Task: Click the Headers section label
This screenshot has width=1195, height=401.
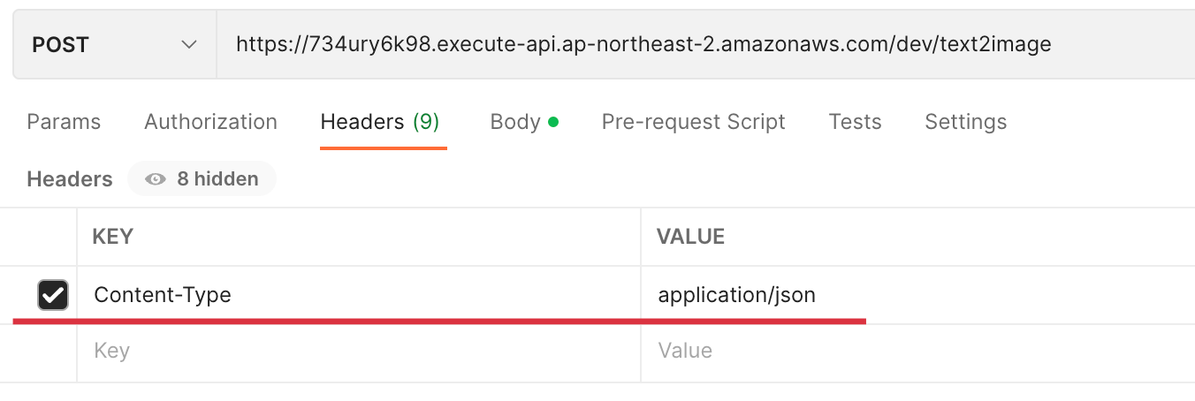Action: pos(70,179)
